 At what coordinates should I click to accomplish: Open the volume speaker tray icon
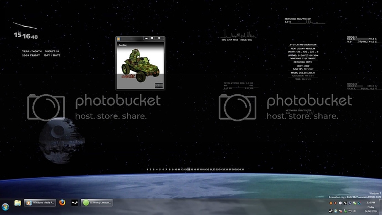(x=355, y=211)
